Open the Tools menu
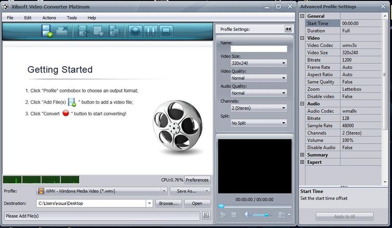Viewport: 392px width, 228px height. [72, 18]
